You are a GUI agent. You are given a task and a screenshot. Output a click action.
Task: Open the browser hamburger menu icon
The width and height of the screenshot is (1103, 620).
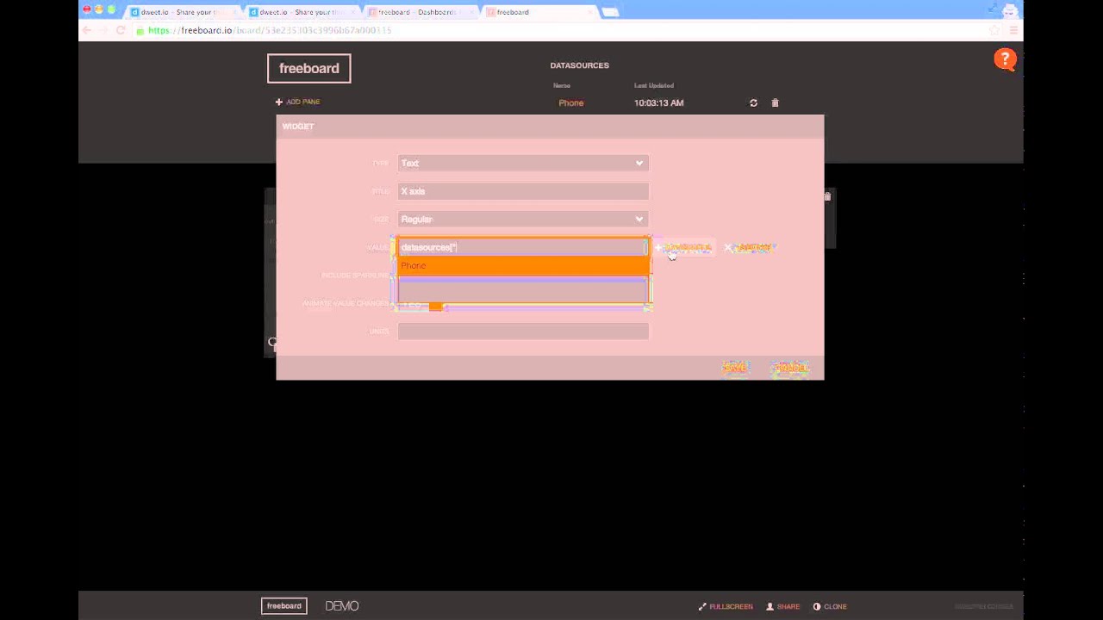tap(1013, 30)
